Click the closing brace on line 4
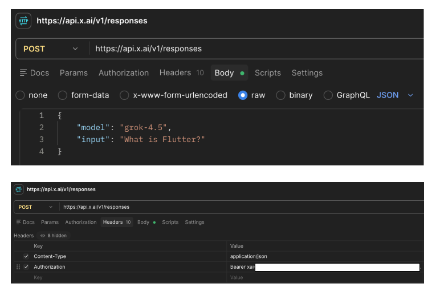 [59, 151]
